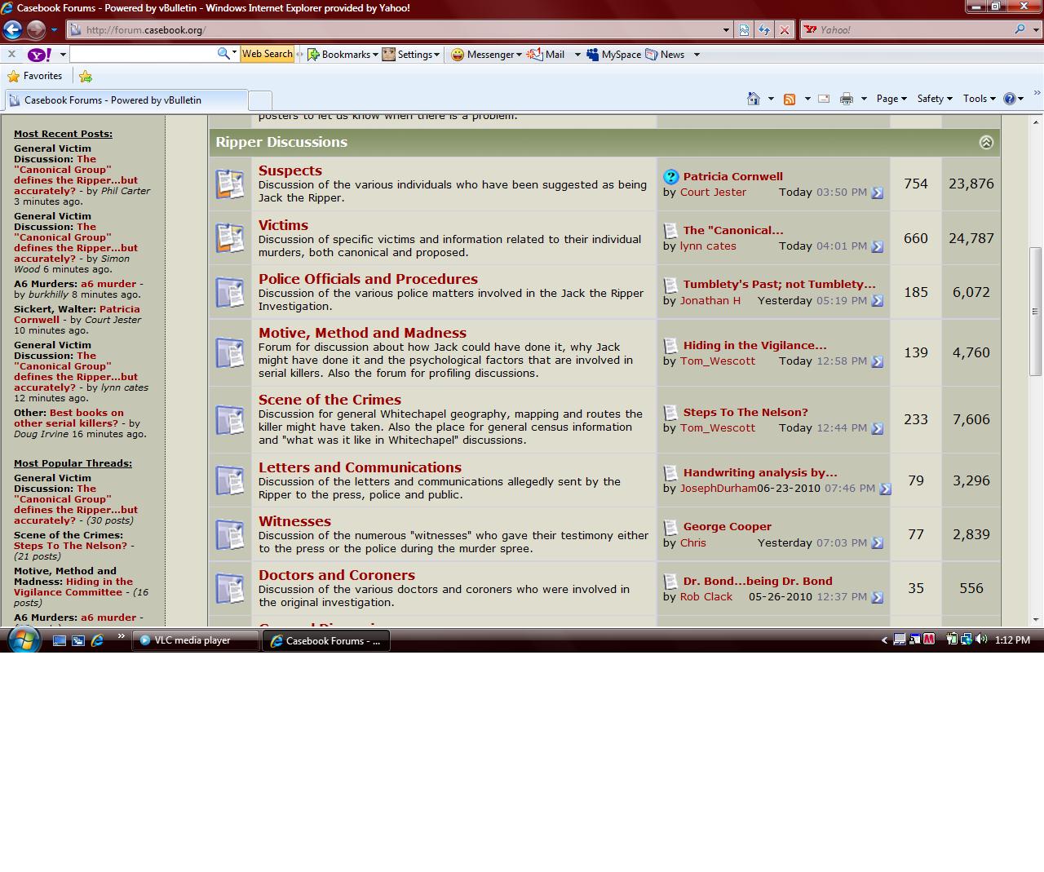Click the Stop loading X button

pyautogui.click(x=785, y=30)
